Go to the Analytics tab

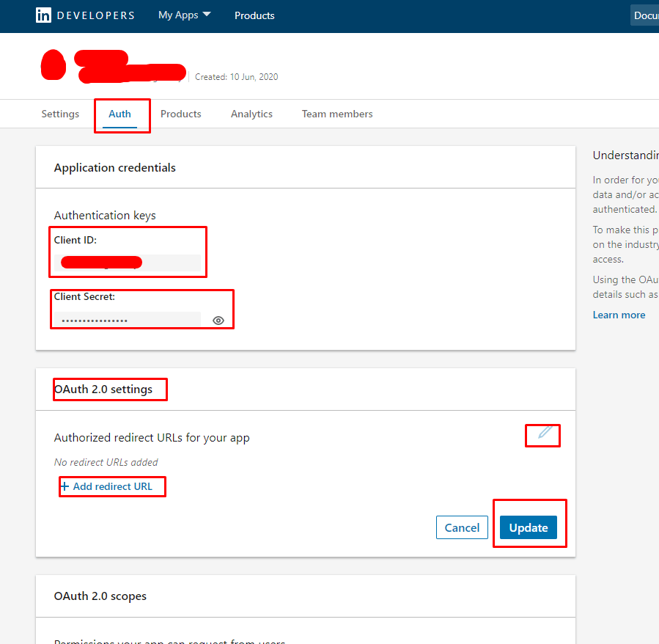251,114
